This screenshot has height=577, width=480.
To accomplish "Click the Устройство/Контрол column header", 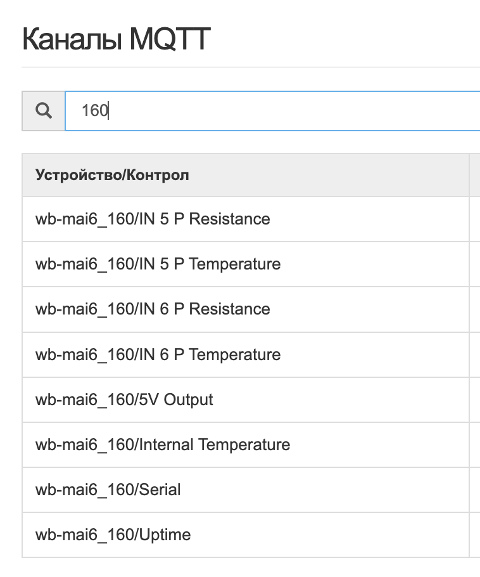I will coord(112,175).
